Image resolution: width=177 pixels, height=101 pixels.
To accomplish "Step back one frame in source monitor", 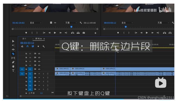I will pos(50,33).
